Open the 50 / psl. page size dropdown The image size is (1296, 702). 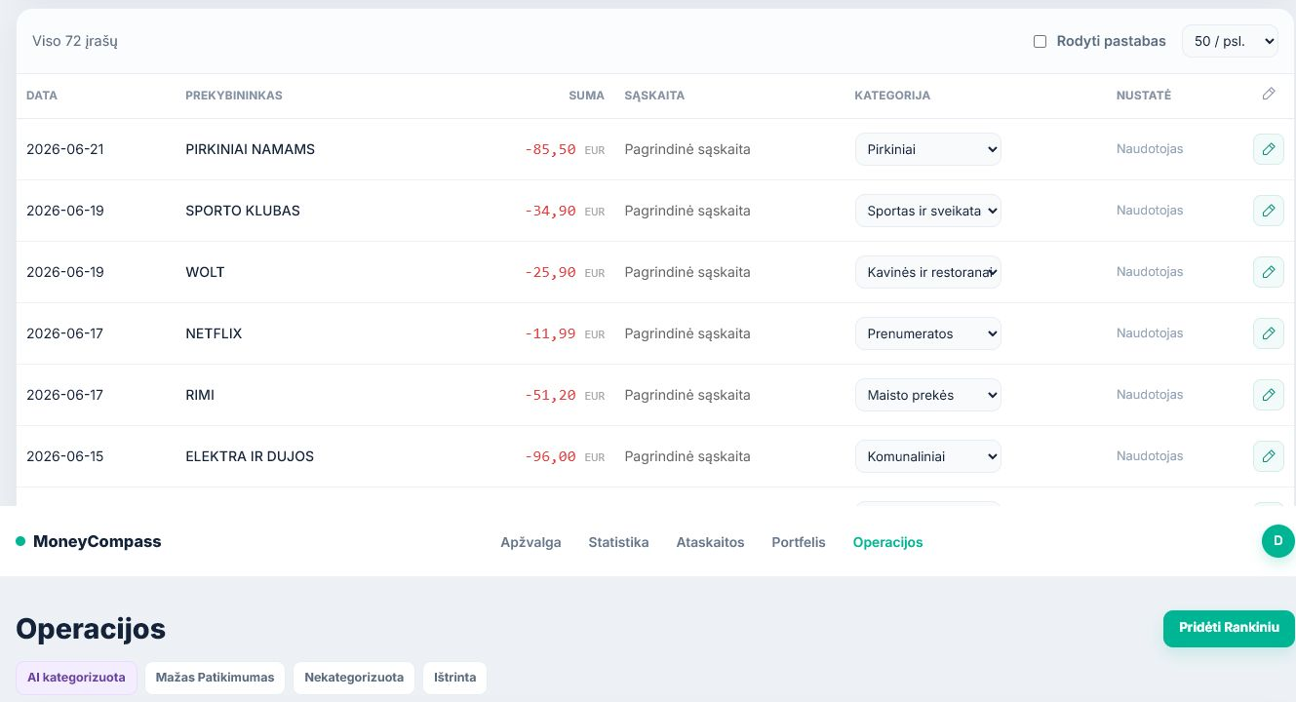click(1230, 41)
